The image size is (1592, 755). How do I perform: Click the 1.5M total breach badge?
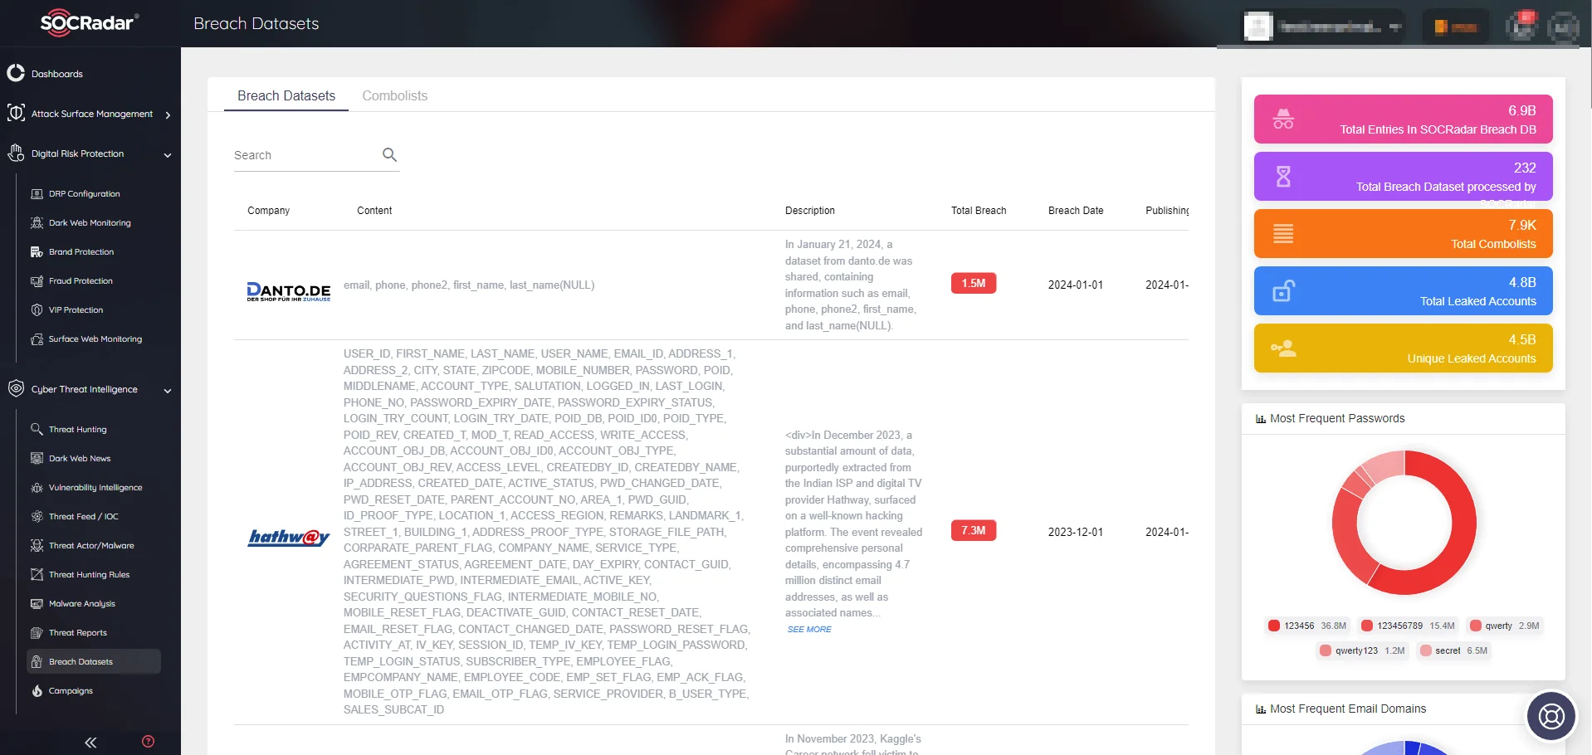[974, 284]
